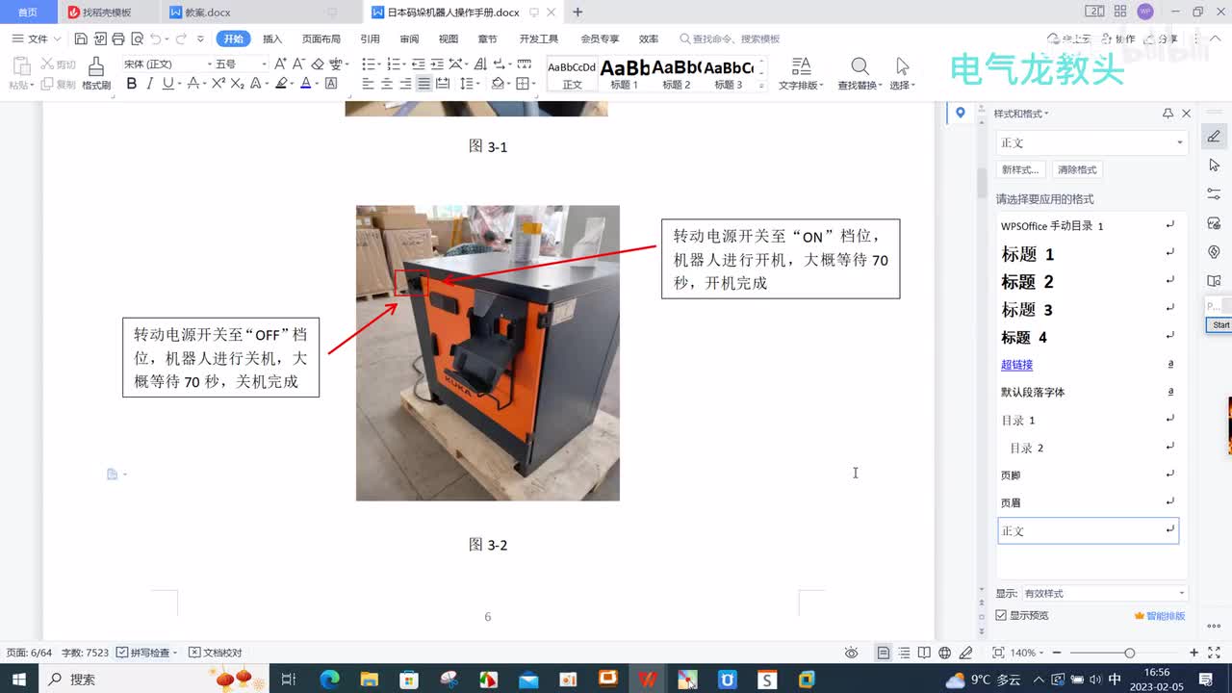Viewport: 1232px width, 693px height.
Task: Switch to the 视图 ribbon tab
Action: (449, 38)
